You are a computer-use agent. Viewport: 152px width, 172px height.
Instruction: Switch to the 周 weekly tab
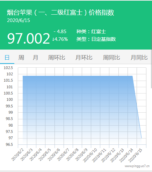21,58
